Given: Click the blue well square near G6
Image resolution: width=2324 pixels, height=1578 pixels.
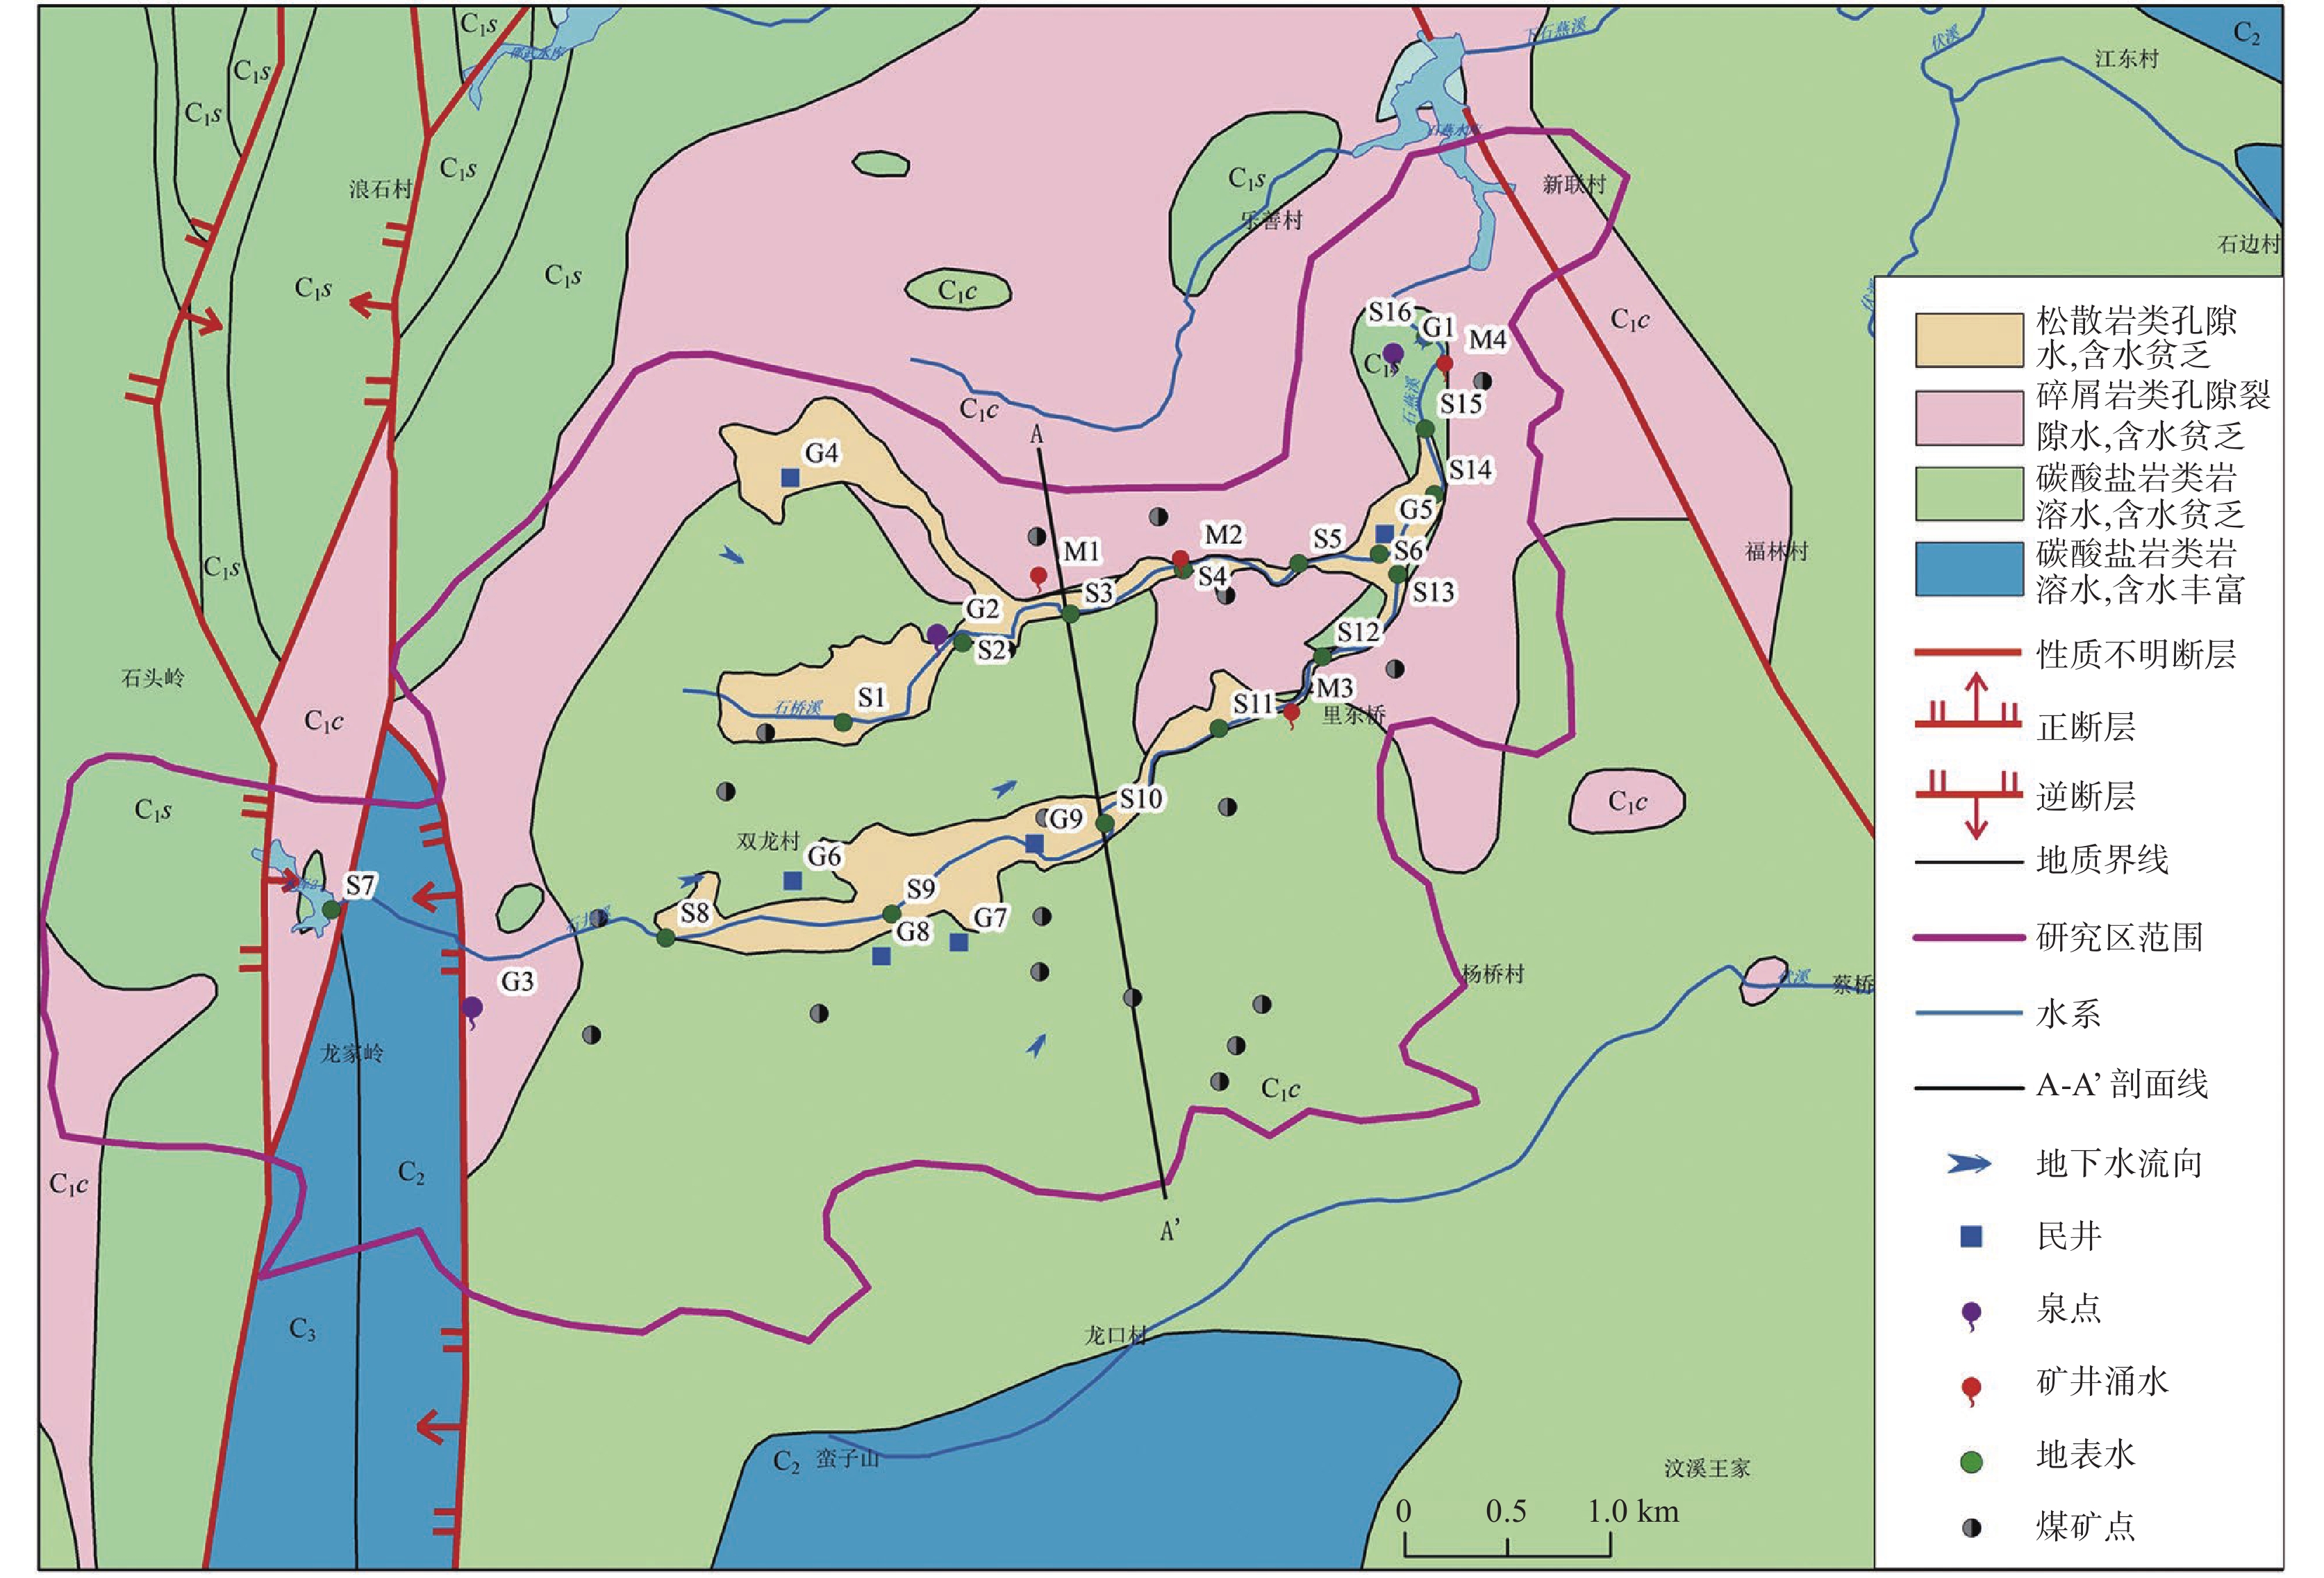Looking at the screenshot, I should [x=792, y=880].
